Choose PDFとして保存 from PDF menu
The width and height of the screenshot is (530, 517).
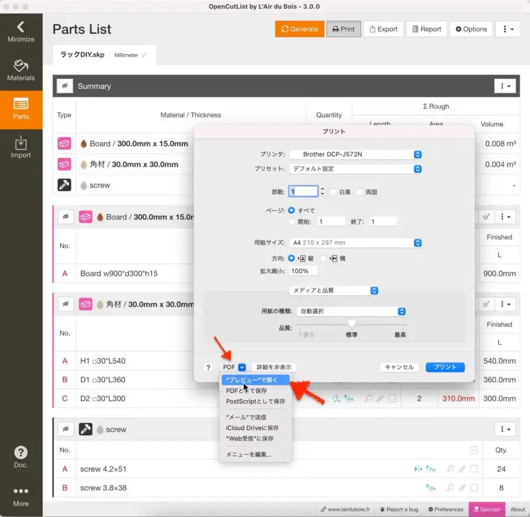pos(256,391)
